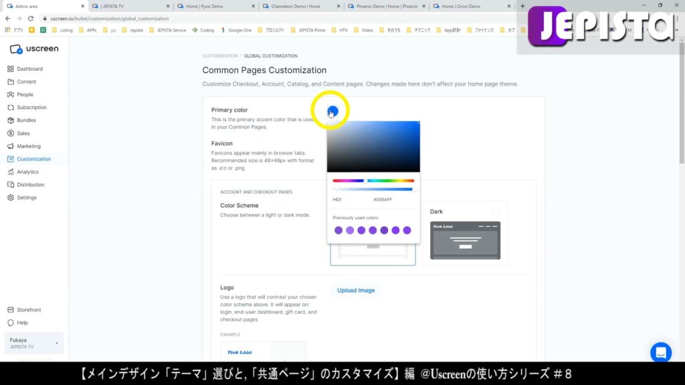Open the Google One bookmark
Screen dimensions: 685x385
(x=236, y=30)
